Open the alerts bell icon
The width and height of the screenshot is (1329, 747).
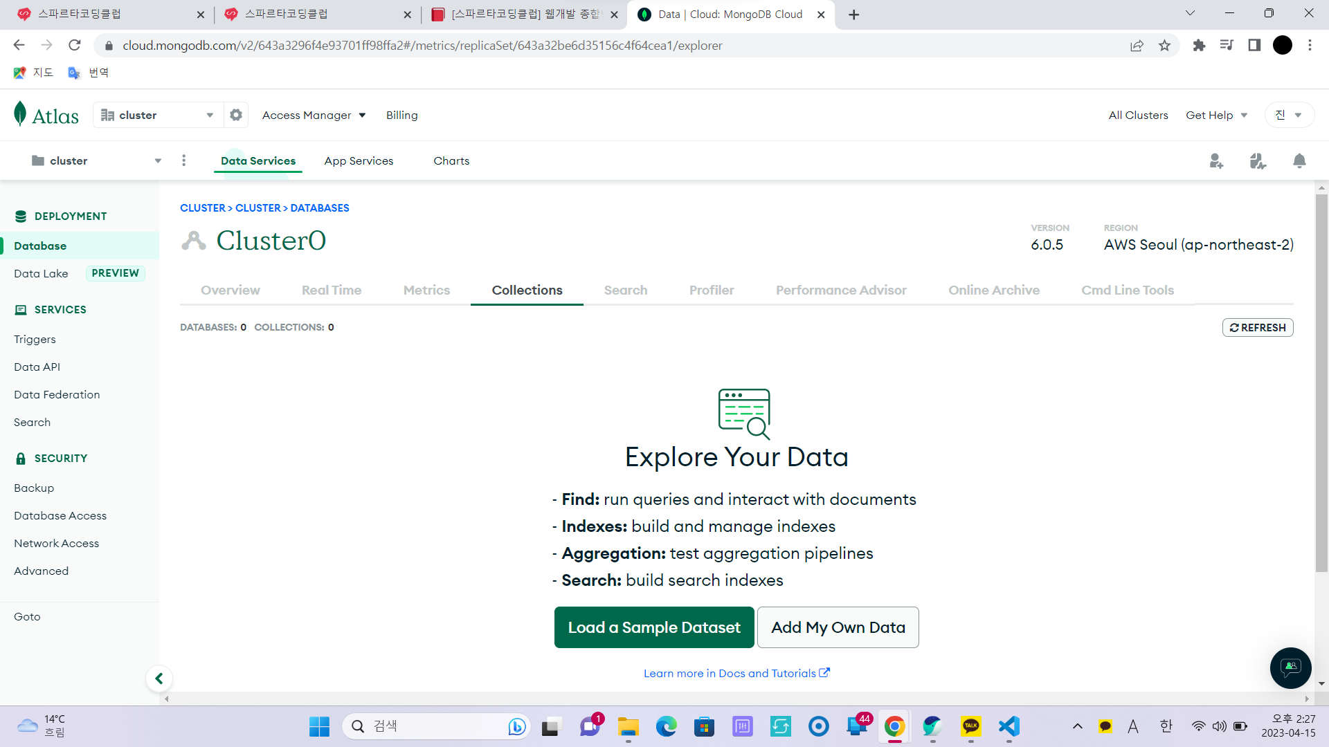[x=1299, y=160]
